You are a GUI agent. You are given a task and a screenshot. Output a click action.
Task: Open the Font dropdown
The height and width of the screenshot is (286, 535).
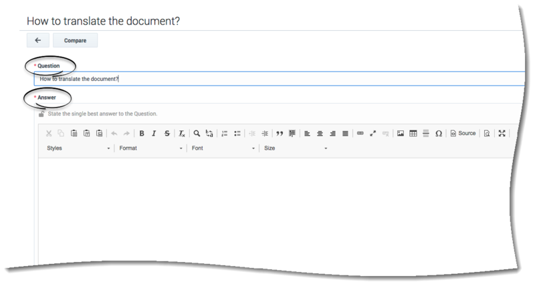[x=223, y=148]
